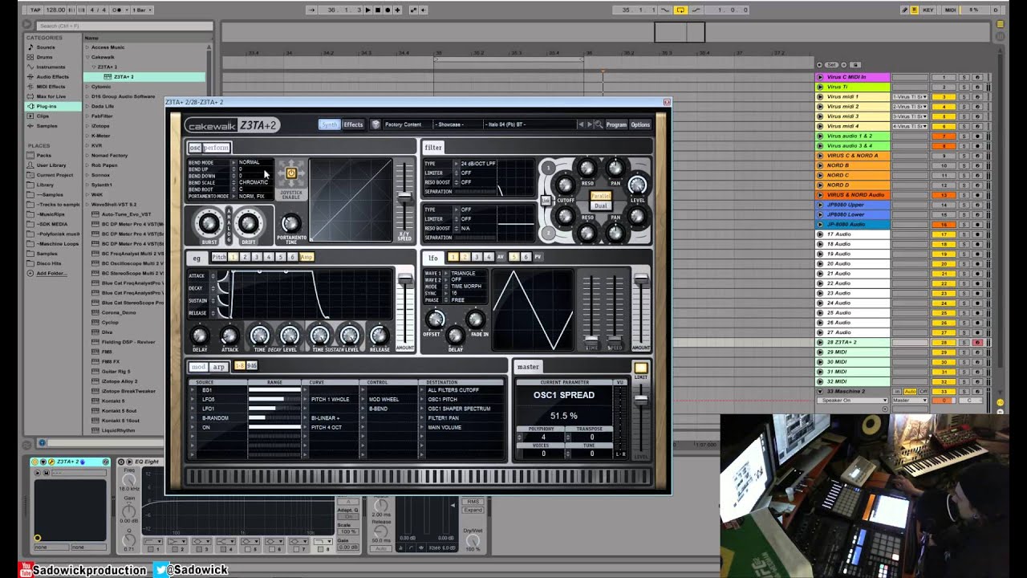Toggle the Joystick Enable power button

coord(290,173)
